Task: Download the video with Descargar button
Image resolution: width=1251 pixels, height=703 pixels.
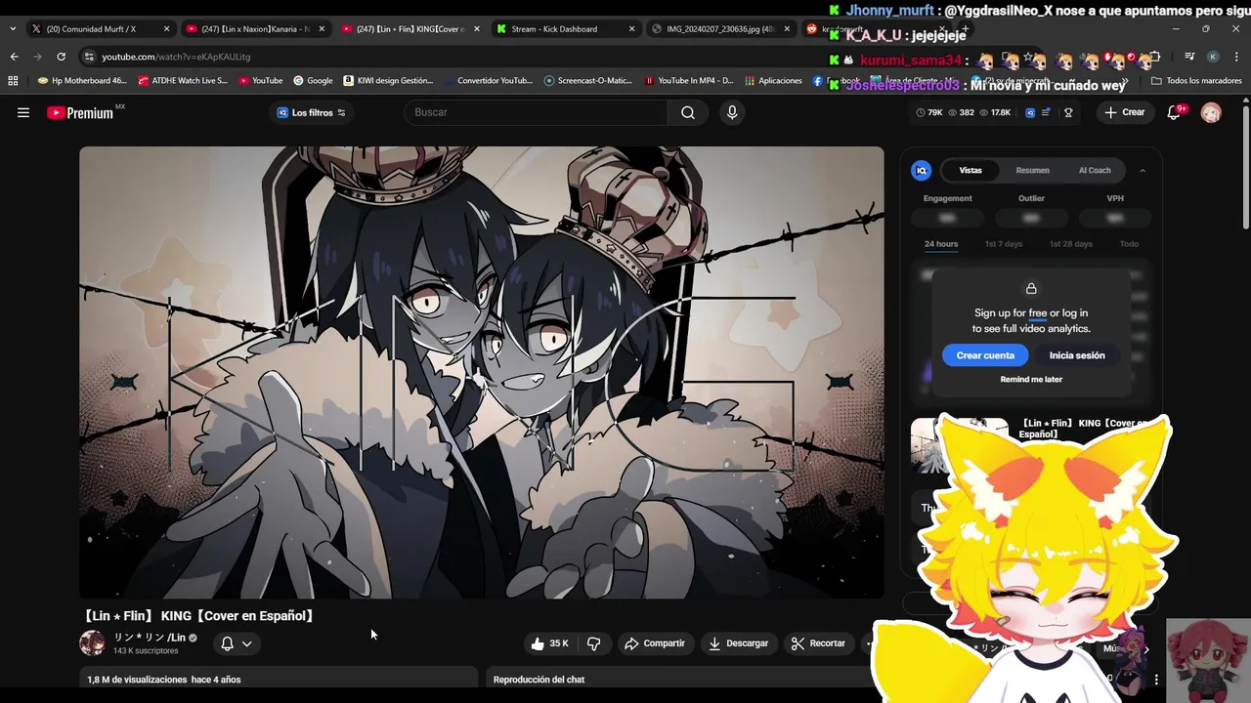Action: (738, 643)
